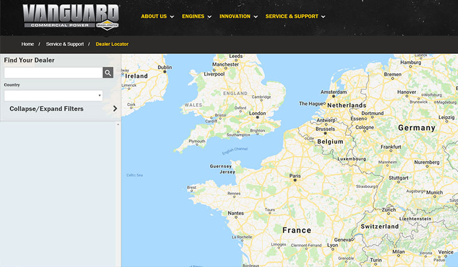Click the dealer search magnifier button
Screen dimensions: 458x267
pyautogui.click(x=108, y=73)
